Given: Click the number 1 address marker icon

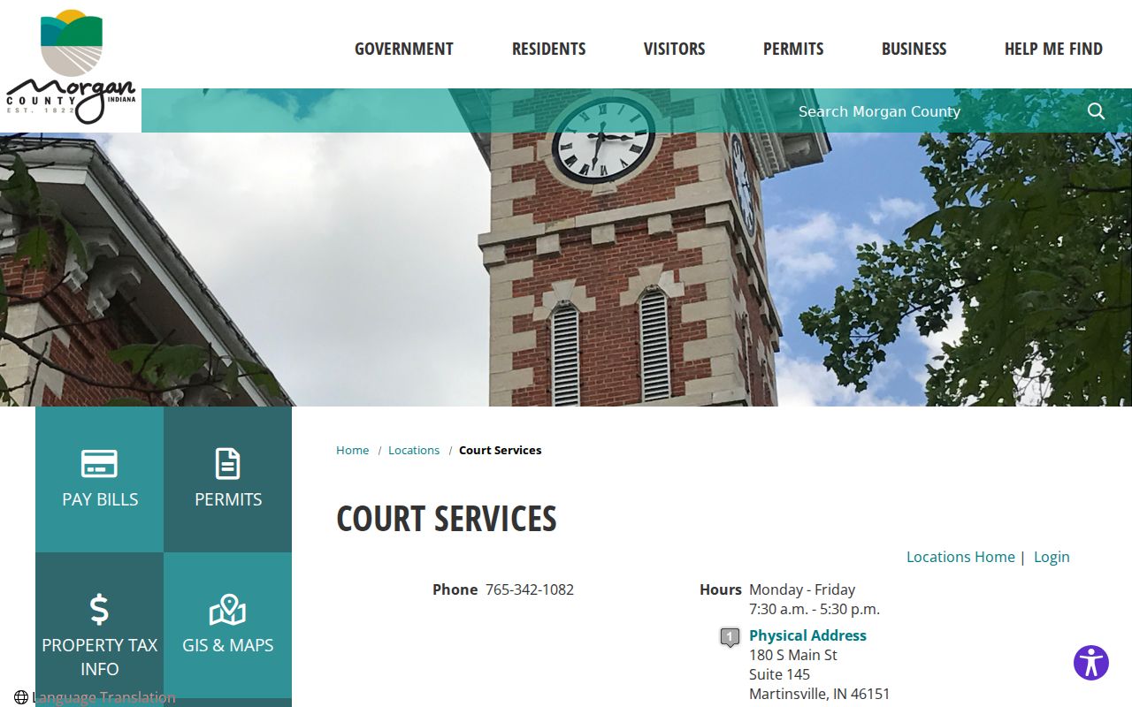Looking at the screenshot, I should coord(730,637).
